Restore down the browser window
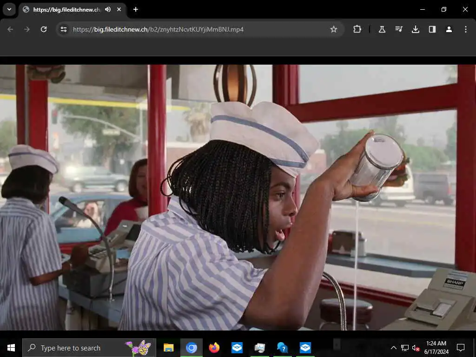This screenshot has height=357, width=476. tap(444, 9)
